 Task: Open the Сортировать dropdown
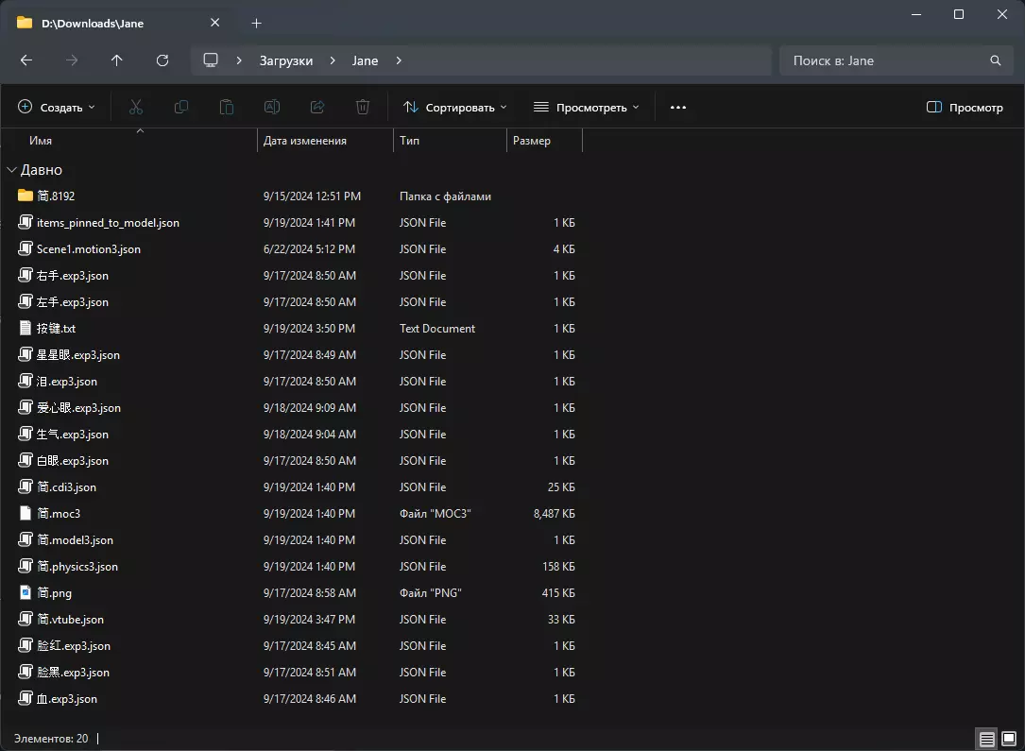tap(454, 108)
